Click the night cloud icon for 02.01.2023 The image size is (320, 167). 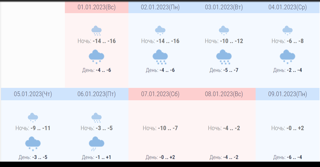(160, 30)
